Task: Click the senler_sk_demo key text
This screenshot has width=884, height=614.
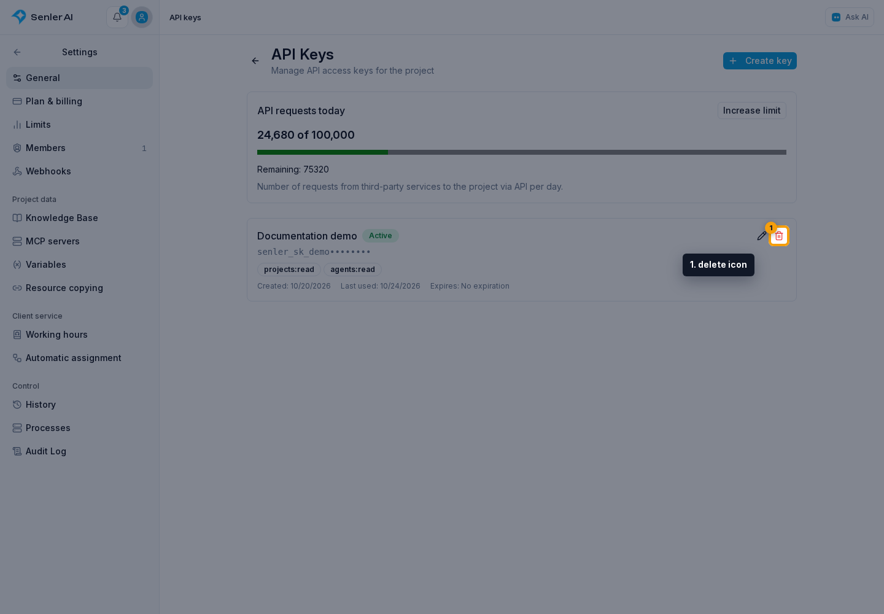Action: pyautogui.click(x=314, y=252)
